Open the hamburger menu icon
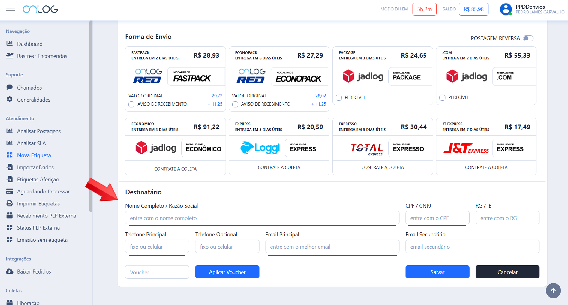Image resolution: width=568 pixels, height=305 pixels. 10,9
